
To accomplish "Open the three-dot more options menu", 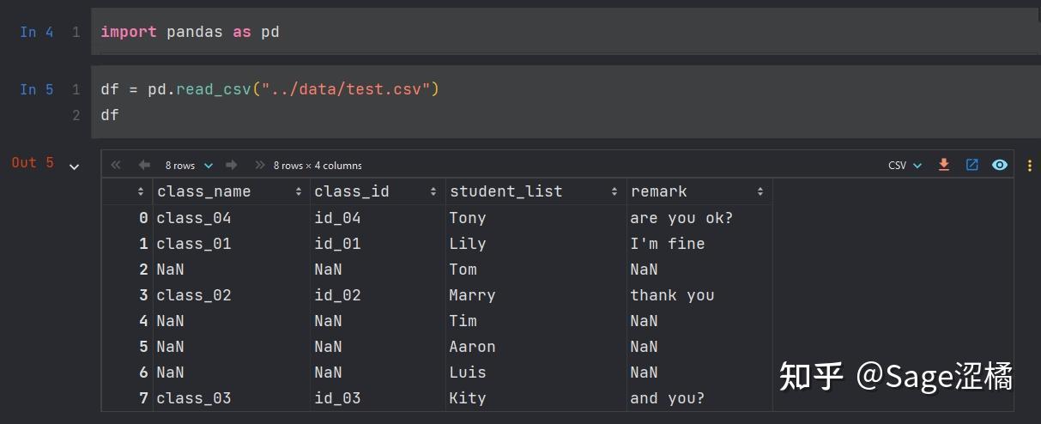I will coord(1027,165).
